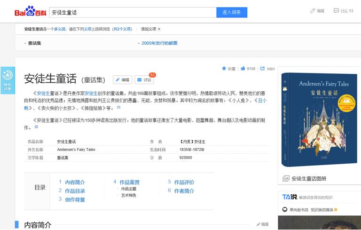Click the Baidu Baike logo

click(x=30, y=11)
